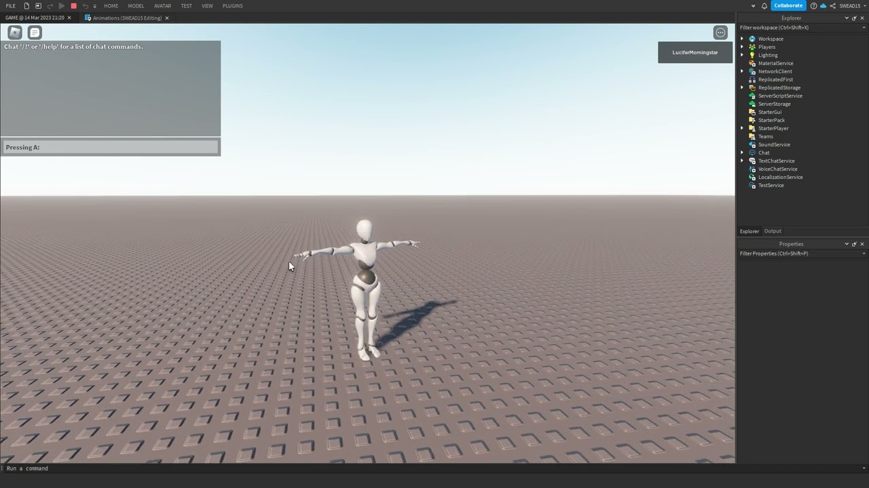
Task: Open the Roblox menu icon in viewport
Action: pyautogui.click(x=15, y=33)
